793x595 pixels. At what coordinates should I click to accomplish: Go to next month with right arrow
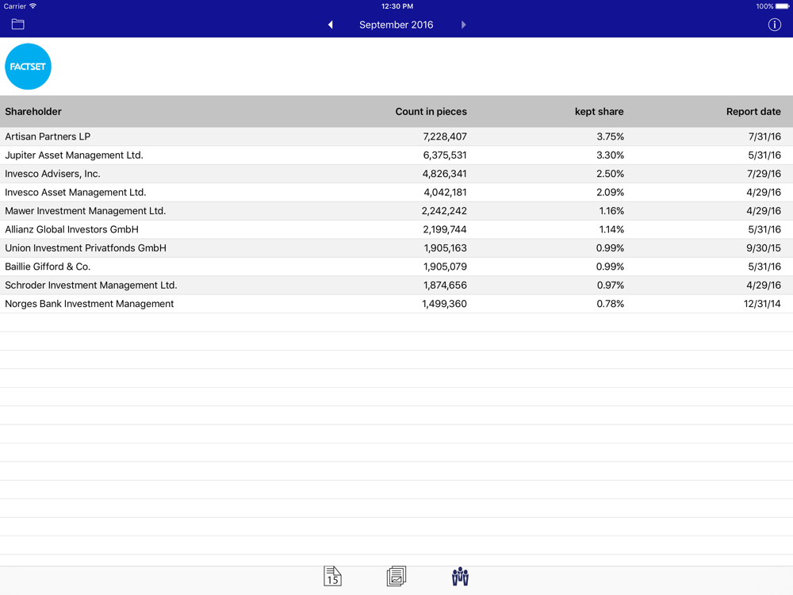463,25
